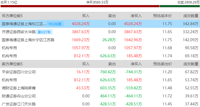
Task: Open 平安证券四川分公司 seat name
Action: 18,72
